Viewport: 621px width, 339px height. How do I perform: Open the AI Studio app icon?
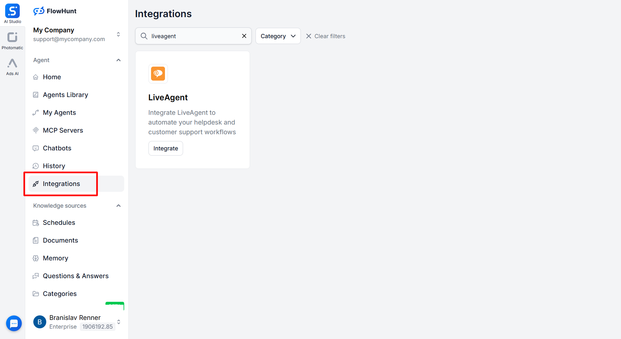click(12, 12)
